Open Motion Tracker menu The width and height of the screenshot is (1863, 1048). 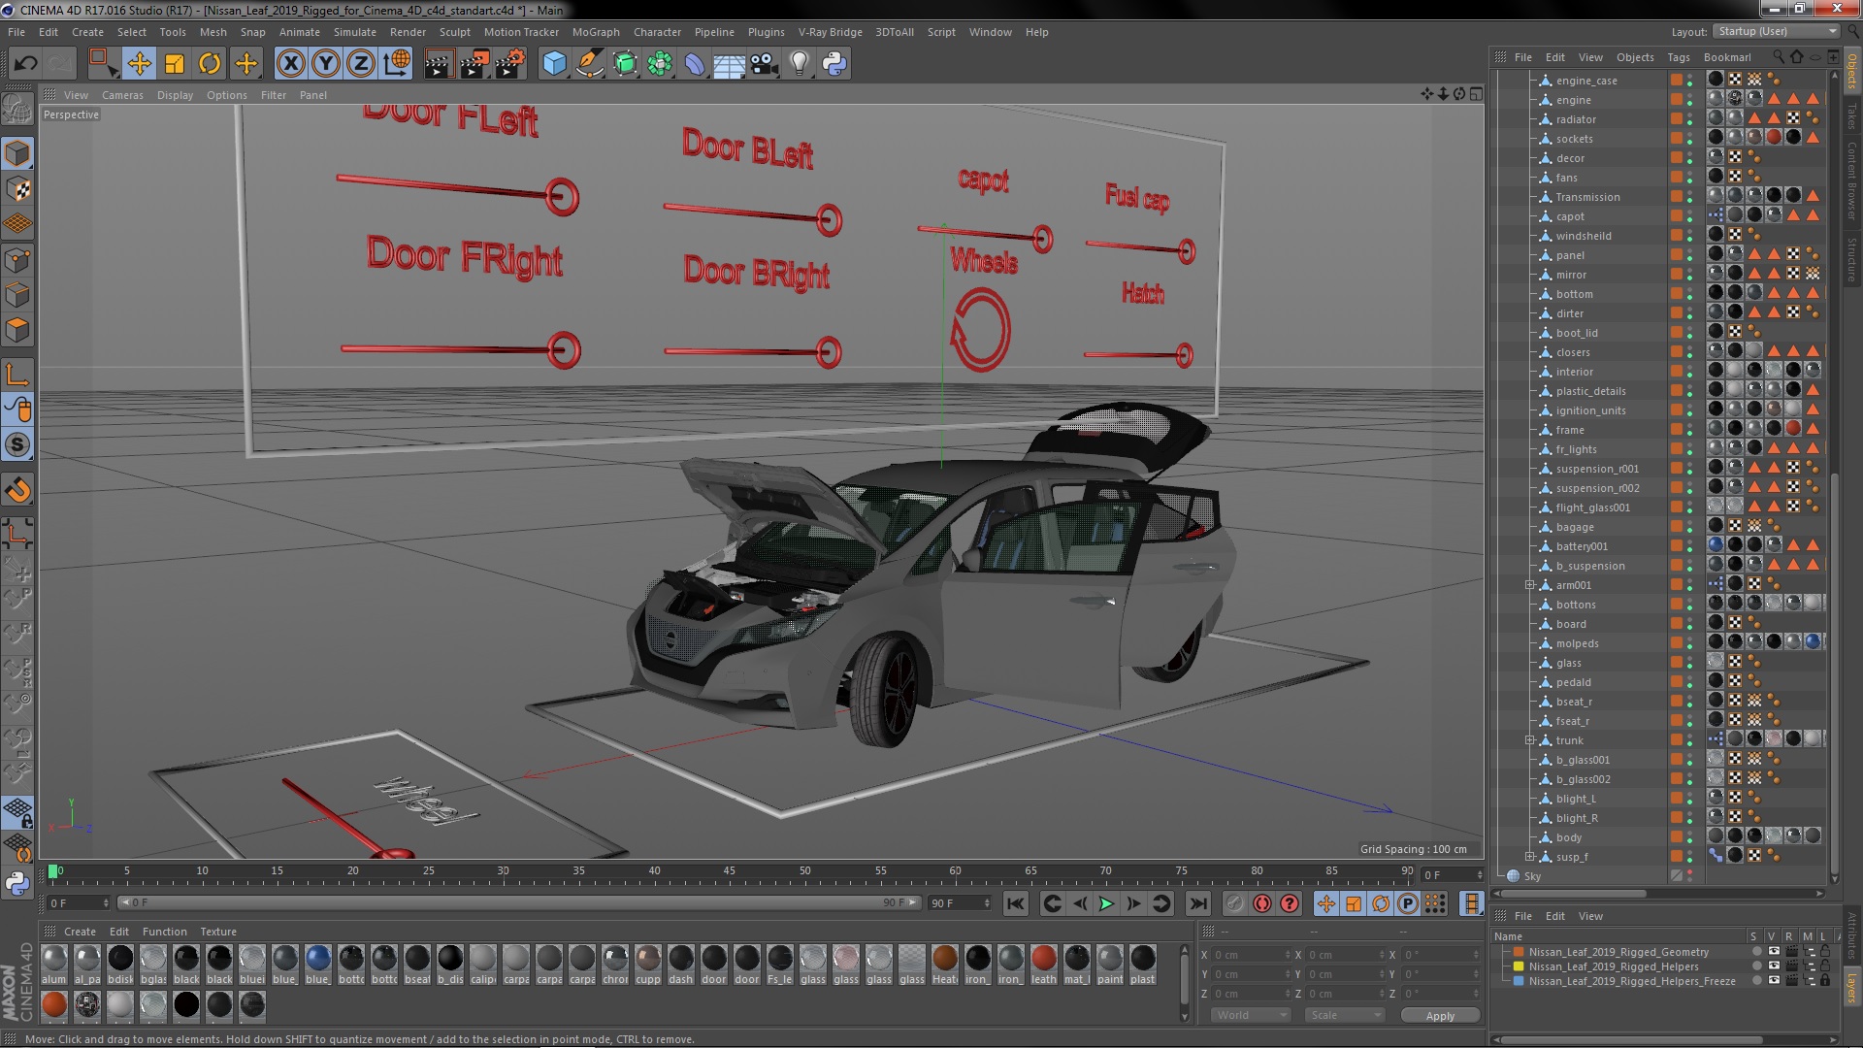click(521, 32)
